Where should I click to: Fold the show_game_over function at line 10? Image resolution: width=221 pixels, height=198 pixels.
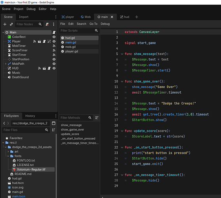click(122, 81)
